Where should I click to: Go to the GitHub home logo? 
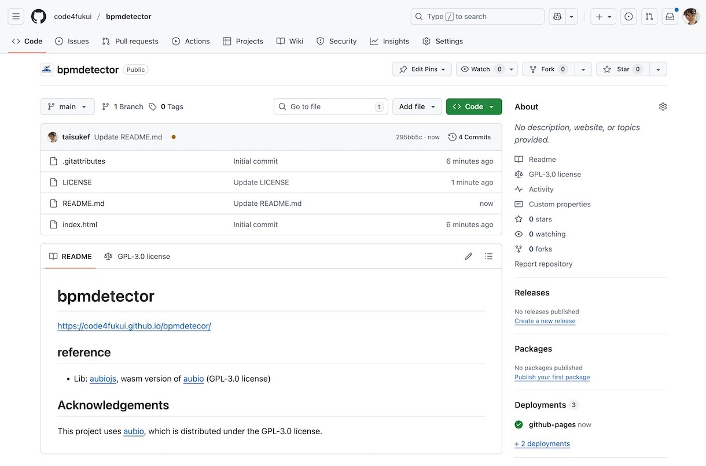click(x=39, y=17)
